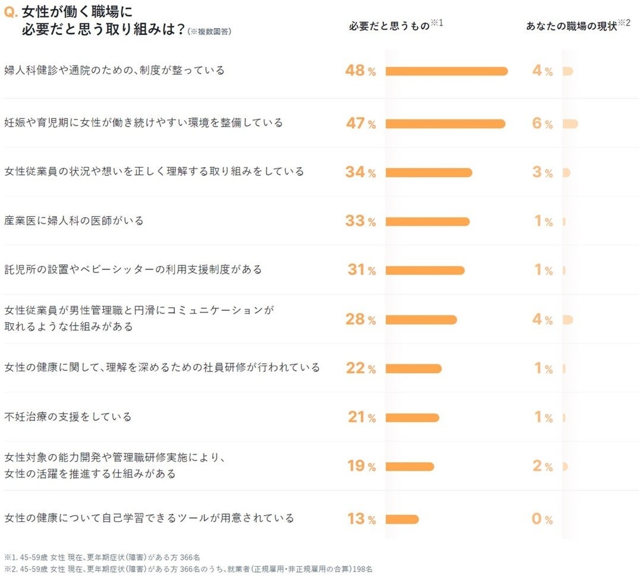Click the 産業医に婦人科の医師がいる label
The image size is (639, 577).
pos(74,221)
